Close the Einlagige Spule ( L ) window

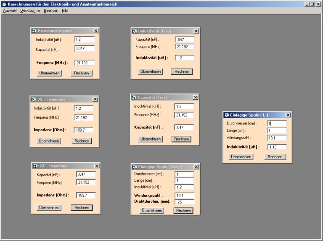[x=288, y=115]
